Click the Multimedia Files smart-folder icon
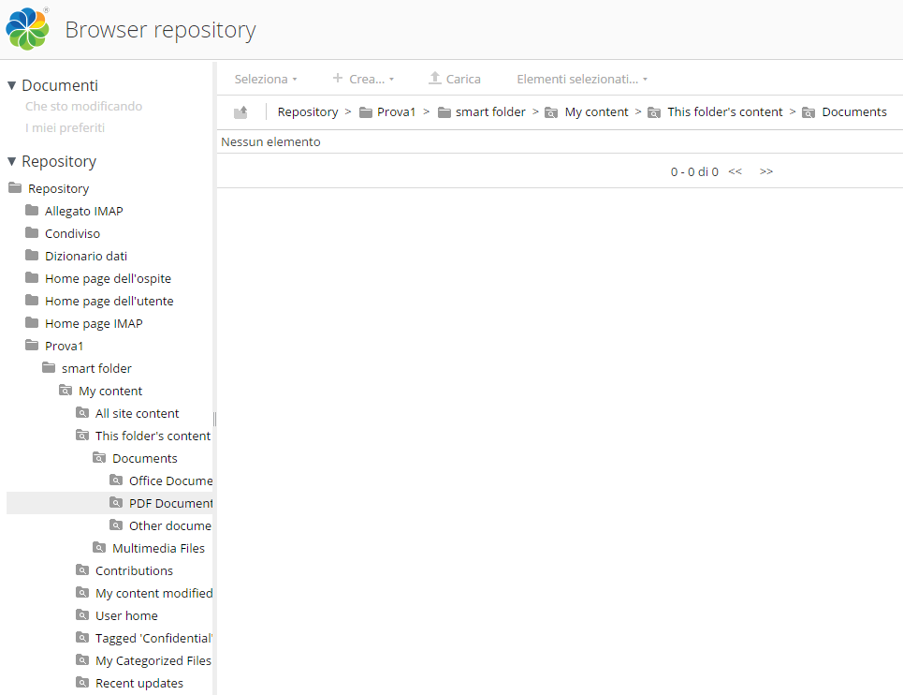Screen dimensions: 903x695 [99, 548]
